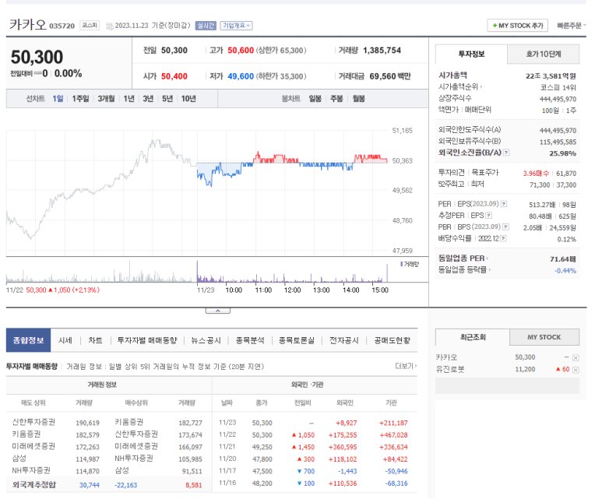Collapse the chart area with the up chevron
Viewport: 602px width, 499px height.
[218, 311]
